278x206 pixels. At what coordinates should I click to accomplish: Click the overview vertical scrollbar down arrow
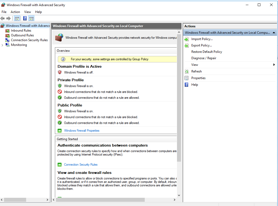point(179,195)
